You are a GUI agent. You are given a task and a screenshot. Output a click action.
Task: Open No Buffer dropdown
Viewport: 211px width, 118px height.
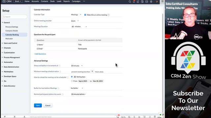77,88
